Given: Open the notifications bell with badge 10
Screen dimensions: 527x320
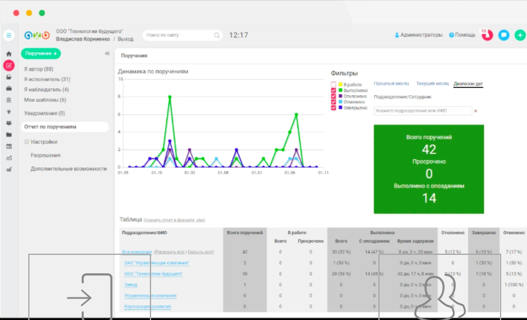Looking at the screenshot, I should click(x=487, y=35).
